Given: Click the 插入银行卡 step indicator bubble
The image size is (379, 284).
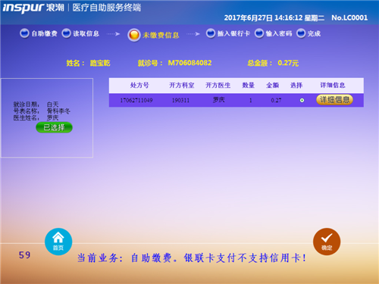Looking at the screenshot, I should (211, 33).
